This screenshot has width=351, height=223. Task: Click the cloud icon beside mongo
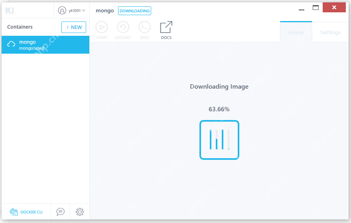[11, 44]
